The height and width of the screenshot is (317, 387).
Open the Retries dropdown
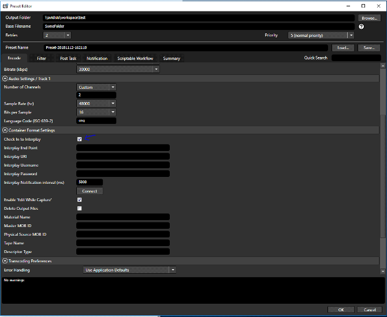(68, 35)
